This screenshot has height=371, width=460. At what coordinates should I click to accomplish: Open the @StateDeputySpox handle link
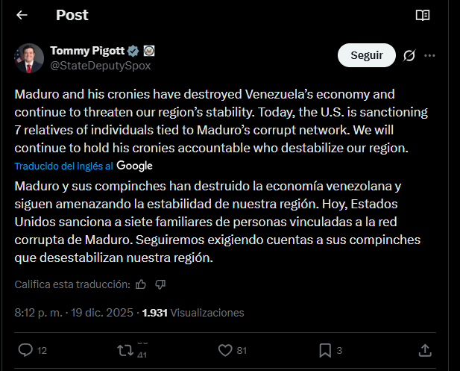(x=100, y=65)
